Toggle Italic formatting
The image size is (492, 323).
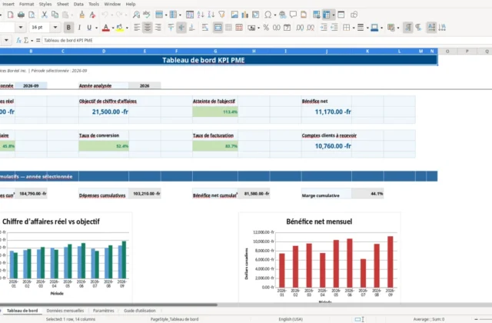tap(79, 28)
